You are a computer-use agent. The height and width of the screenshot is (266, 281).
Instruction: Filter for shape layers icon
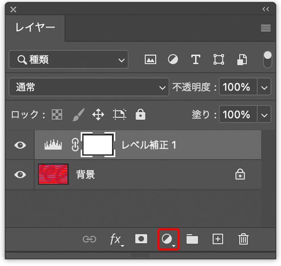(x=219, y=59)
